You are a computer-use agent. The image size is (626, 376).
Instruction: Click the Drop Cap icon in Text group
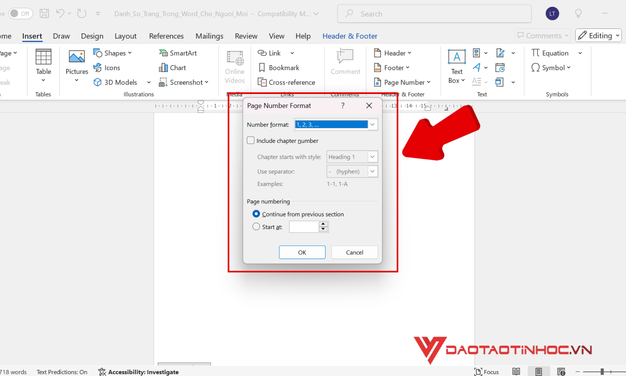pos(477,82)
